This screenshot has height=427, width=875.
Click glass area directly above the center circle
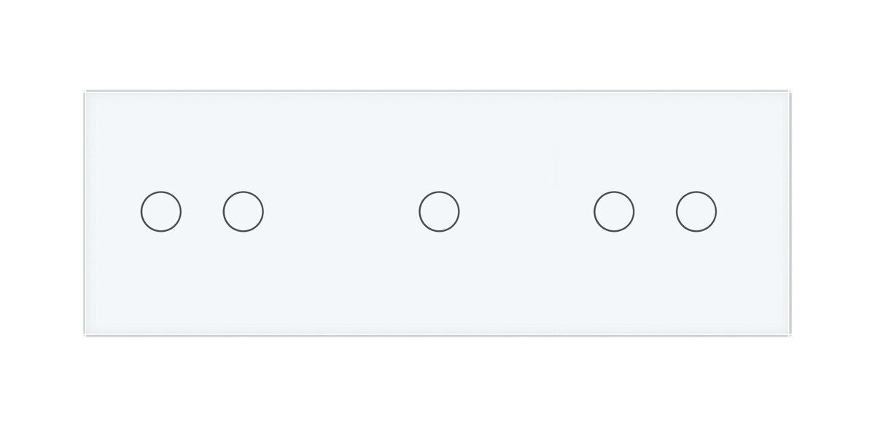pos(439,141)
